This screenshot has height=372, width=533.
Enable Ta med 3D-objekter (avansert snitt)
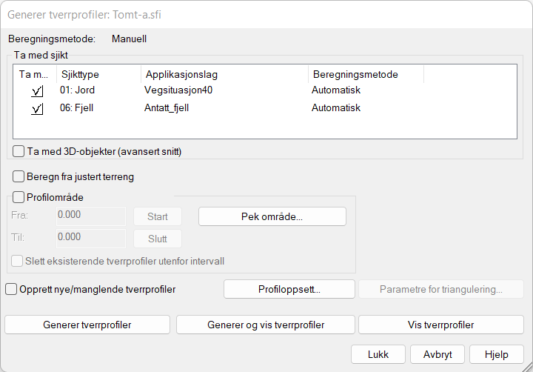[x=19, y=151]
